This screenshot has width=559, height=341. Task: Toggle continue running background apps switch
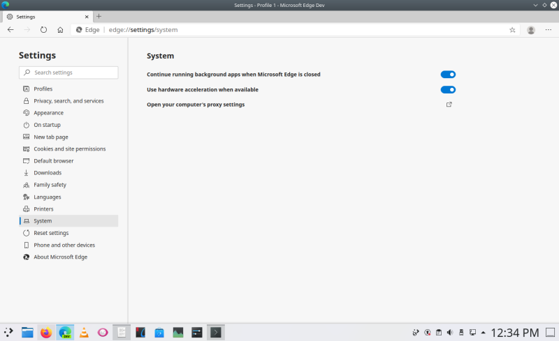click(x=448, y=75)
